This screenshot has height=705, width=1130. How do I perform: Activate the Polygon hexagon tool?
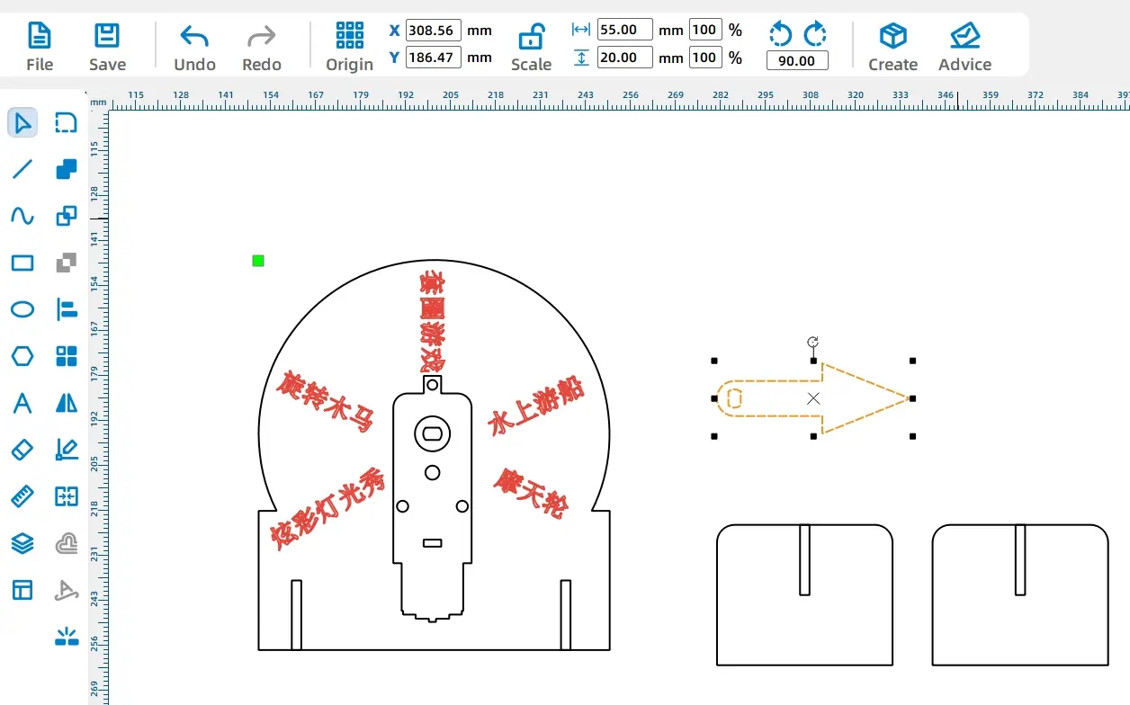coord(22,356)
